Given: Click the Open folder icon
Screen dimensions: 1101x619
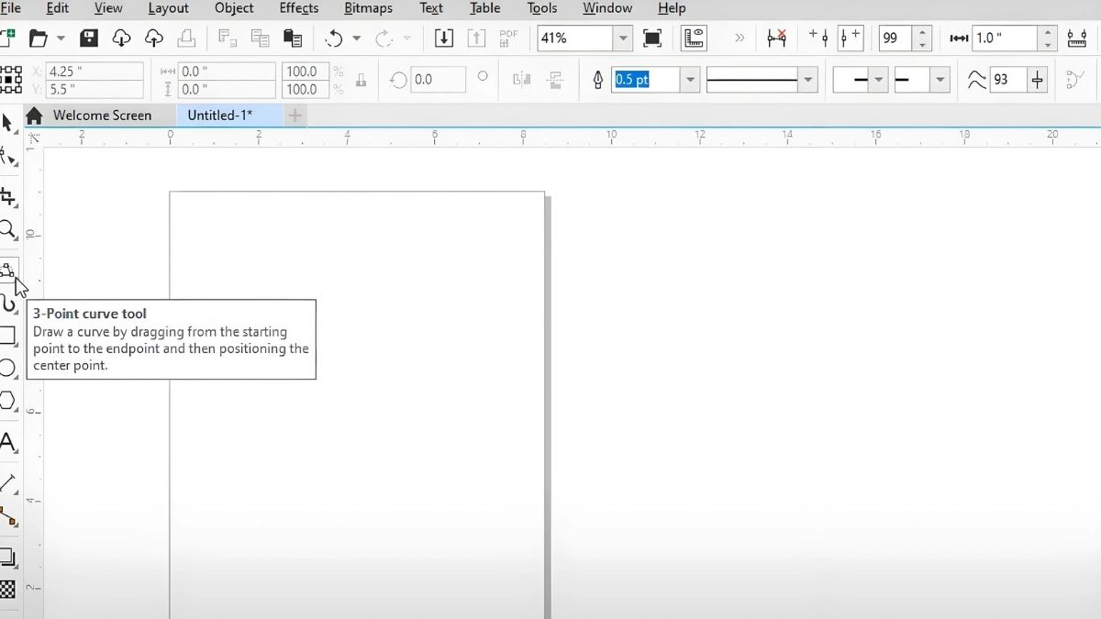Looking at the screenshot, I should pyautogui.click(x=38, y=39).
